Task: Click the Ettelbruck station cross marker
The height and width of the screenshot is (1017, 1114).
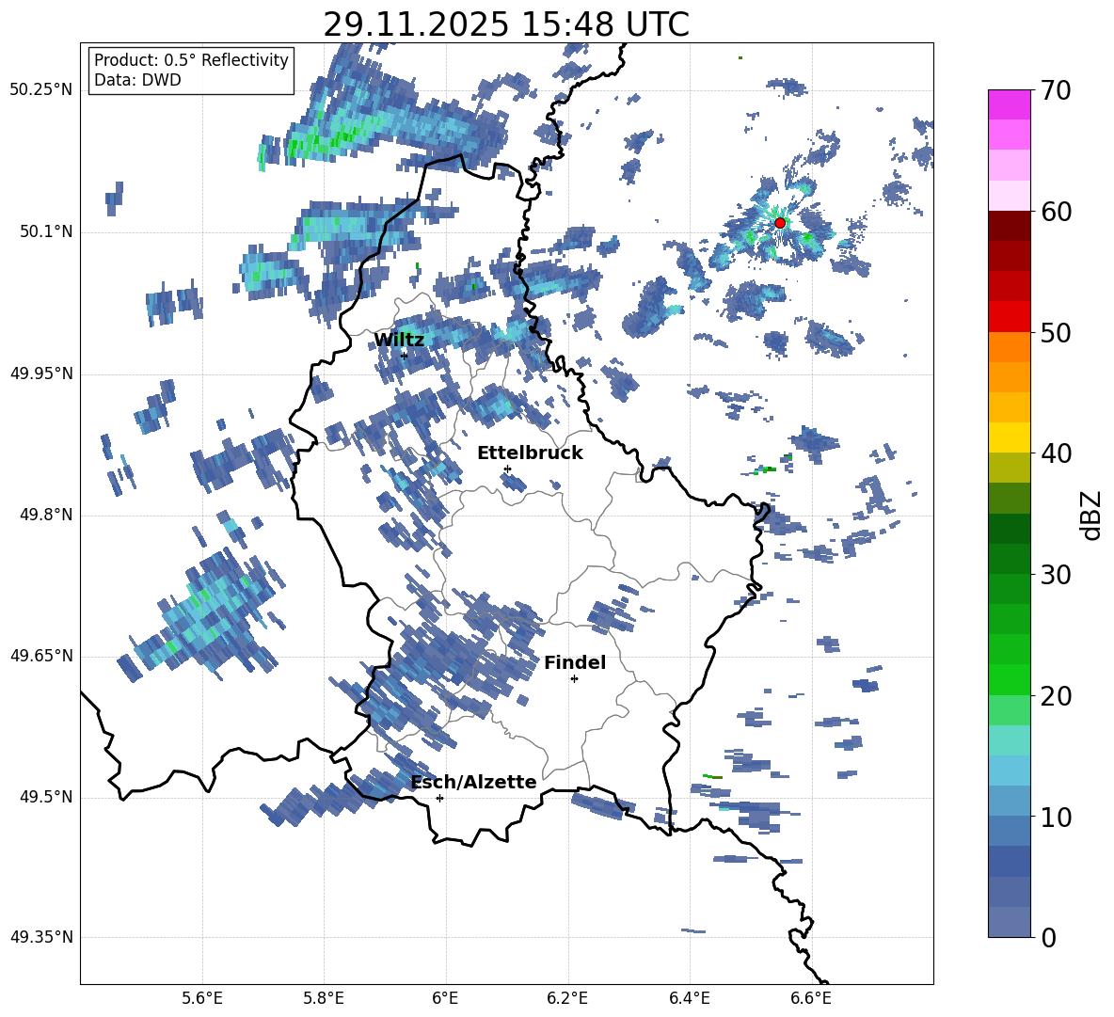Action: coord(507,469)
